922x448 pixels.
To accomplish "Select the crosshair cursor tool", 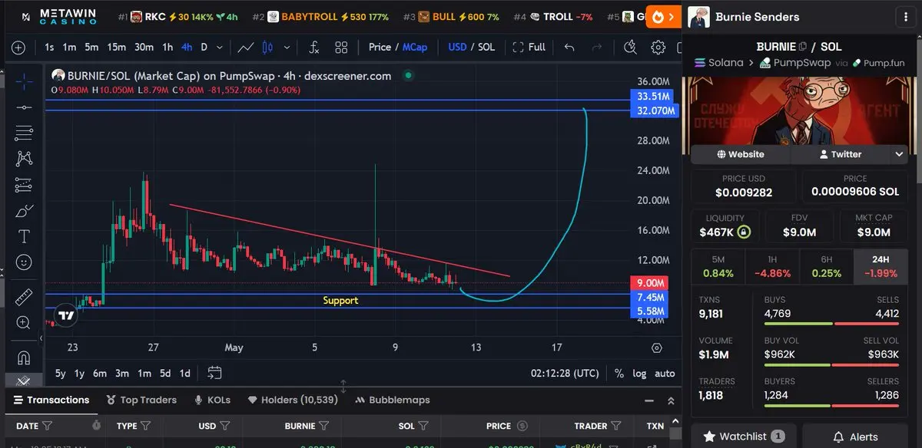I will click(x=24, y=82).
